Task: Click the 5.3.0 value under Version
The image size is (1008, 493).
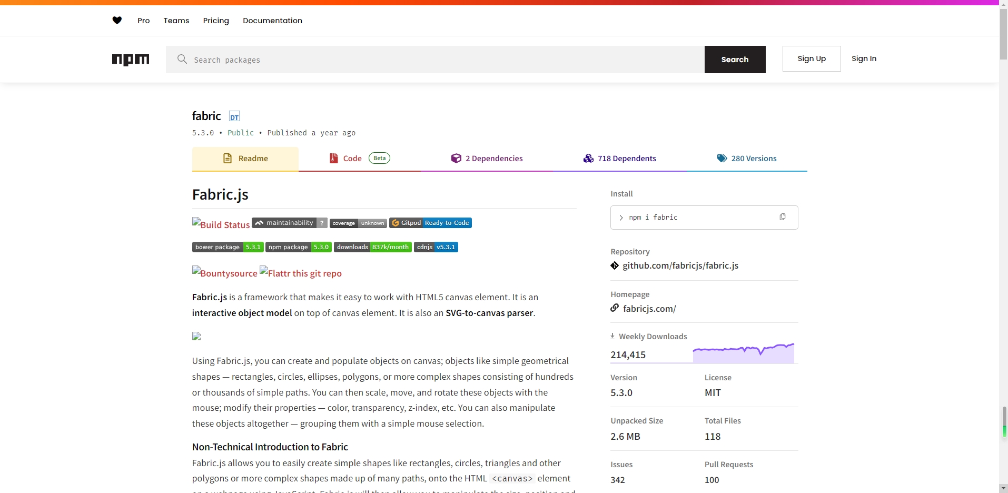Action: click(621, 393)
